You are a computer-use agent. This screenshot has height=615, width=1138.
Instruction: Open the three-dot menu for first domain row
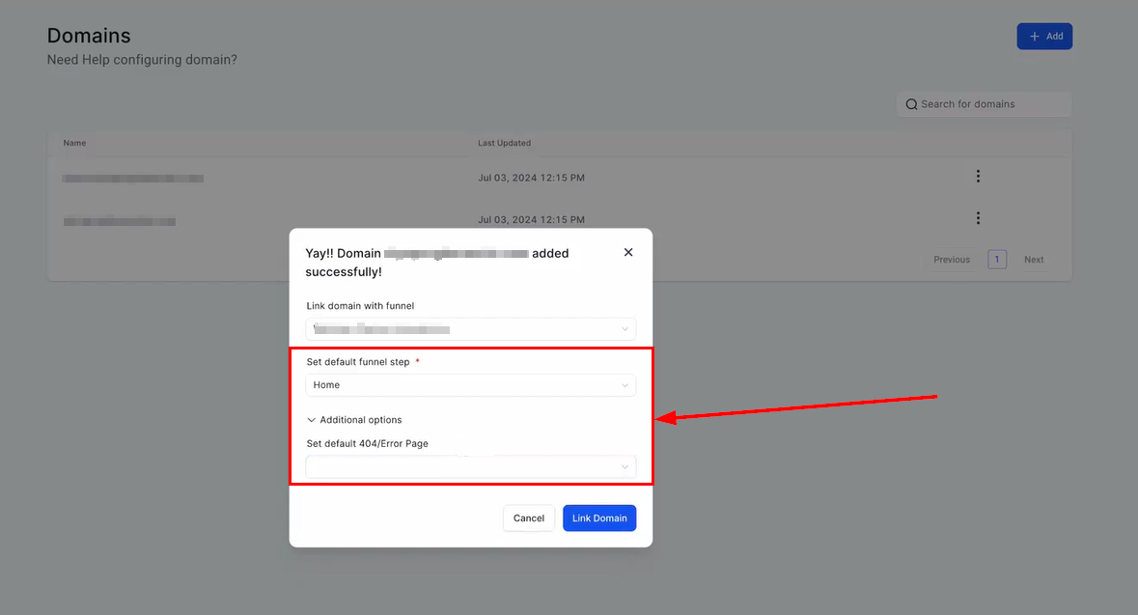978,177
